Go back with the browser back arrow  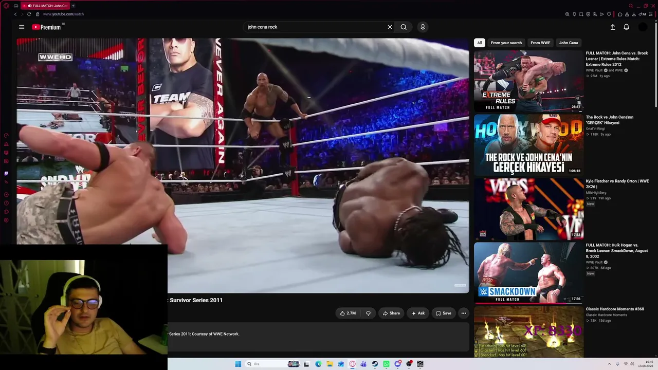coord(15,14)
